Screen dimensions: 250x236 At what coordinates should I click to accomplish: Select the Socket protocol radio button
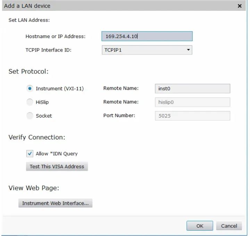pos(30,116)
